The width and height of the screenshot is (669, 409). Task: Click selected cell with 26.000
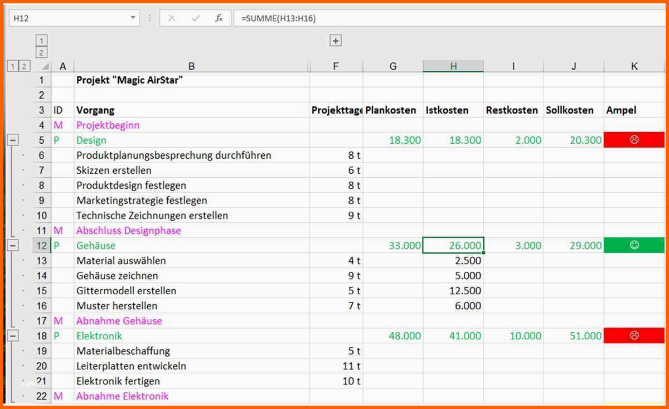coord(453,246)
